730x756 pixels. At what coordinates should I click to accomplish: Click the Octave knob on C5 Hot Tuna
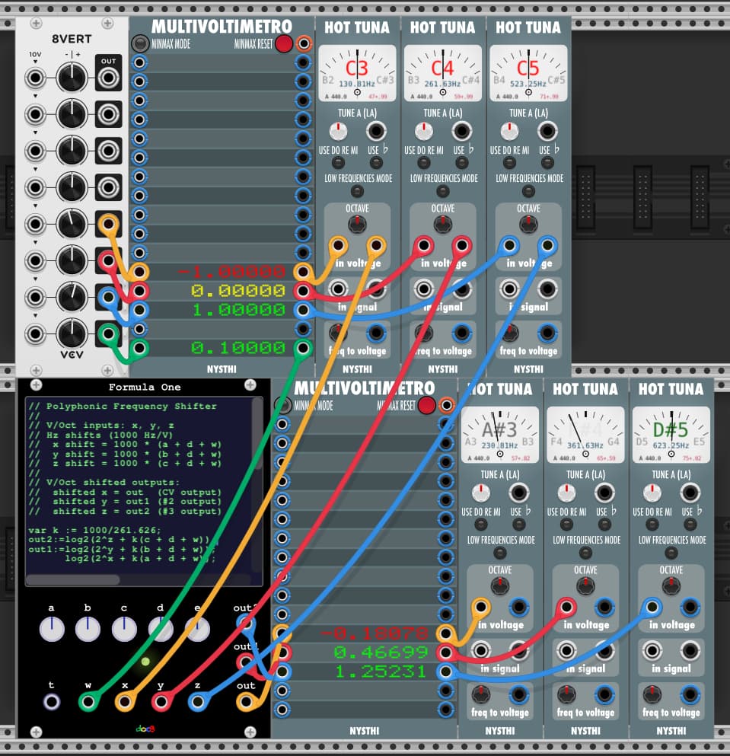point(528,224)
